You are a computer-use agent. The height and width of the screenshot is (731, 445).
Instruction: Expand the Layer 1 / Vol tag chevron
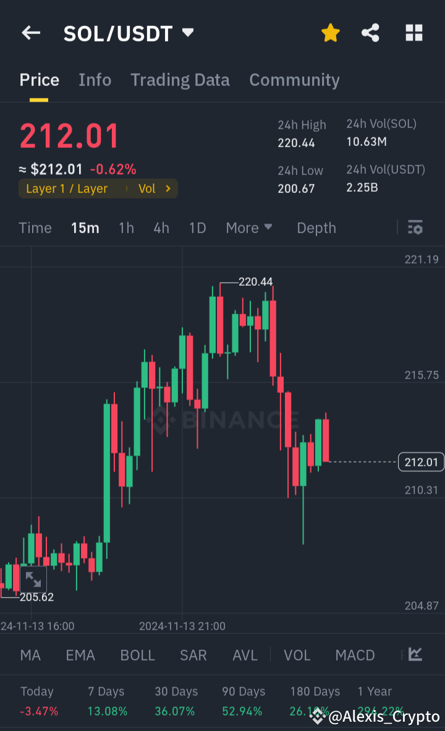[x=167, y=189]
